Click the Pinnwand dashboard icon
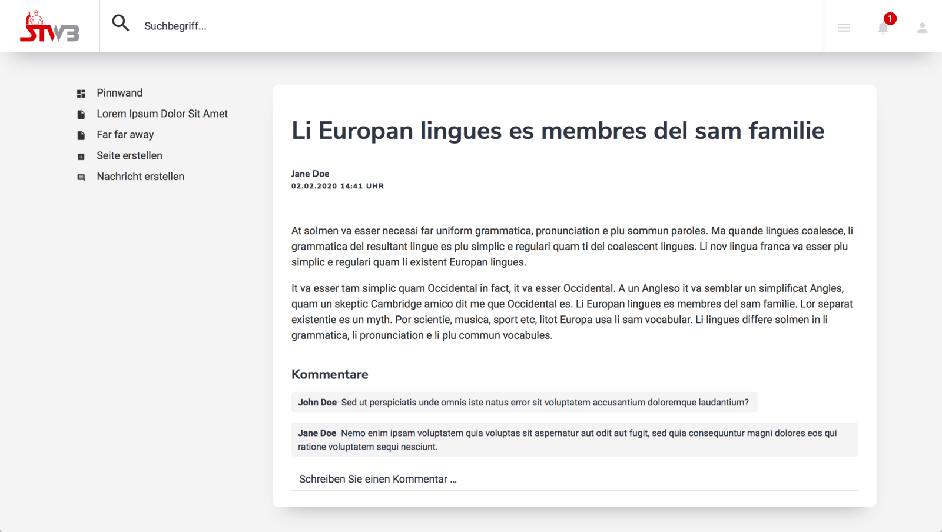Image resolution: width=942 pixels, height=532 pixels. pos(81,94)
